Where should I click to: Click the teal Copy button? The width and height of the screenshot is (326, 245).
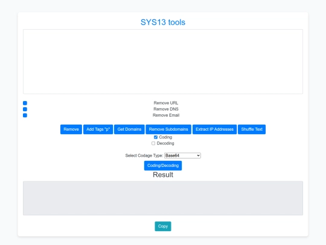(163, 226)
